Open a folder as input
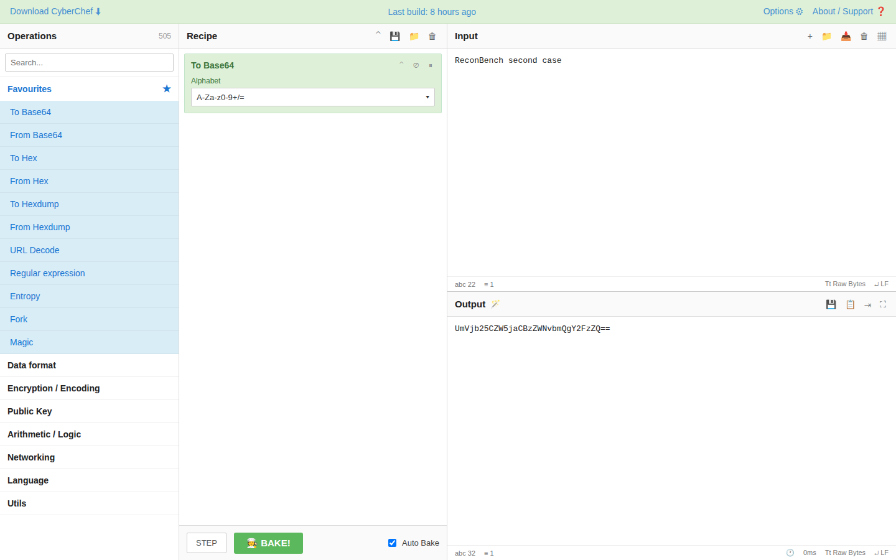This screenshot has height=560, width=896. [826, 36]
